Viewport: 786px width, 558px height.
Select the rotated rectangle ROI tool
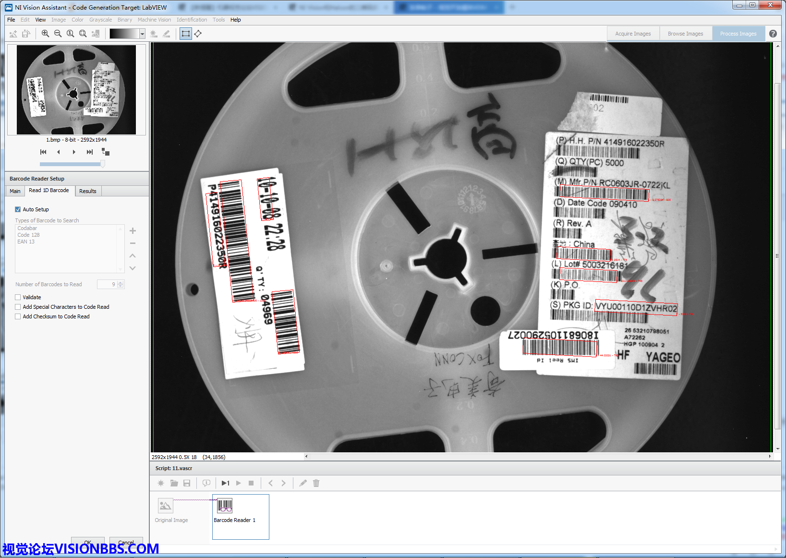click(198, 34)
